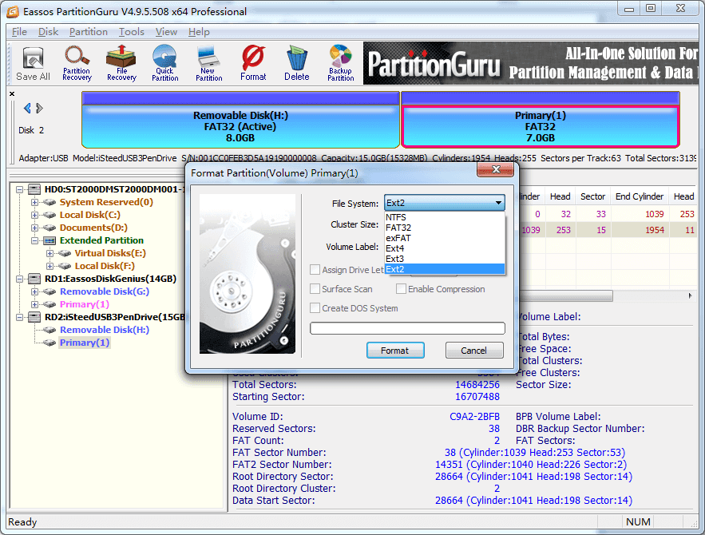Toggle the Enable Compression checkbox

[x=401, y=289]
